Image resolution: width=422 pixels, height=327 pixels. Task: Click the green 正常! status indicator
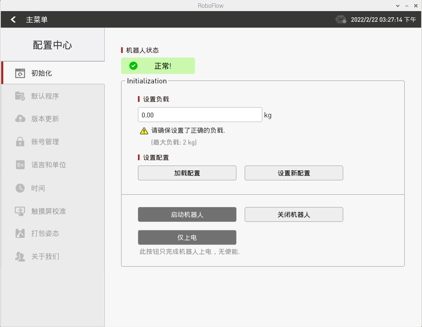158,66
